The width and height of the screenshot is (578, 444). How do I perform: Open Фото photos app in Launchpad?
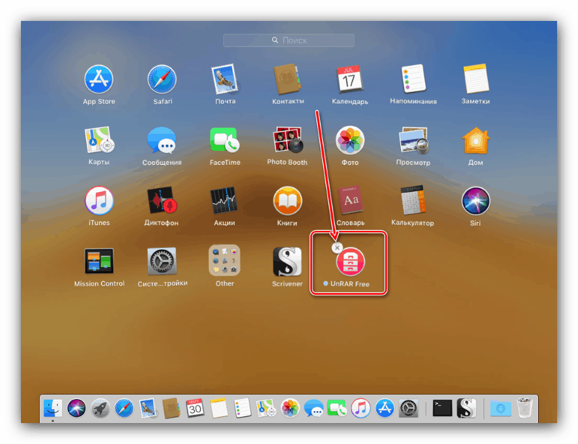350,140
